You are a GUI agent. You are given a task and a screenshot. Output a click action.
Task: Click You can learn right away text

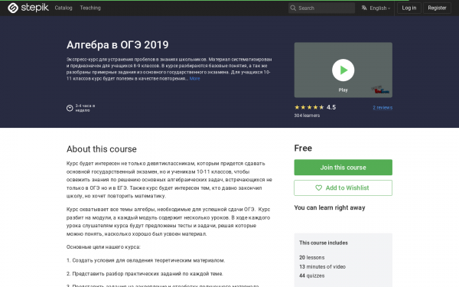(330, 207)
